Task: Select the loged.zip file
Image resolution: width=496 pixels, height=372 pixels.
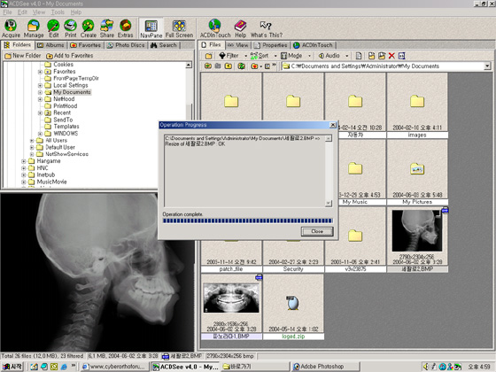Action: coord(293,306)
